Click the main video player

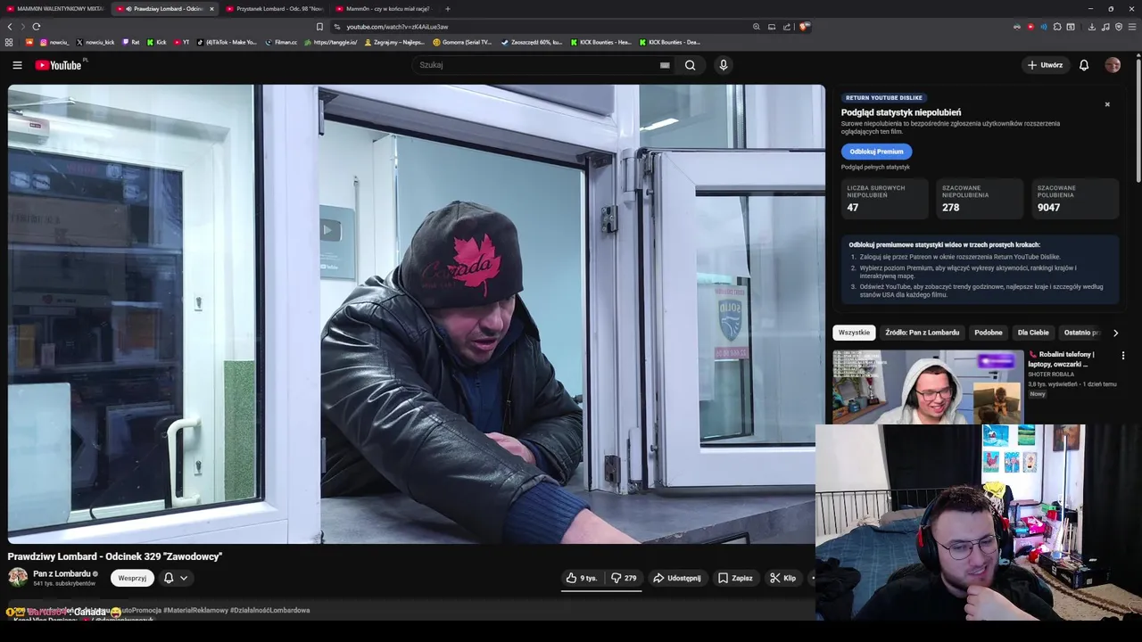point(417,314)
